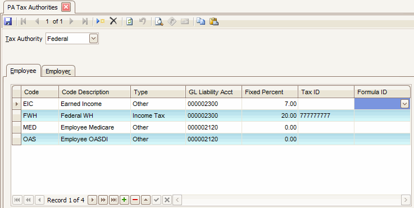This screenshot has height=208, width=414.
Task: Jump to the last record in the grid navigator
Action: click(x=113, y=200)
